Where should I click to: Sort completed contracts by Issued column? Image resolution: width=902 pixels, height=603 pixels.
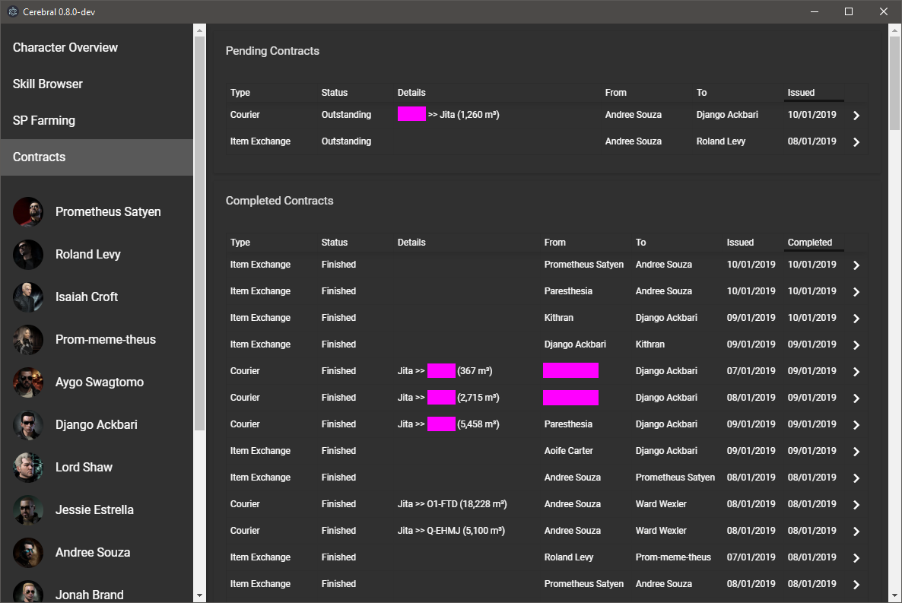click(x=740, y=243)
